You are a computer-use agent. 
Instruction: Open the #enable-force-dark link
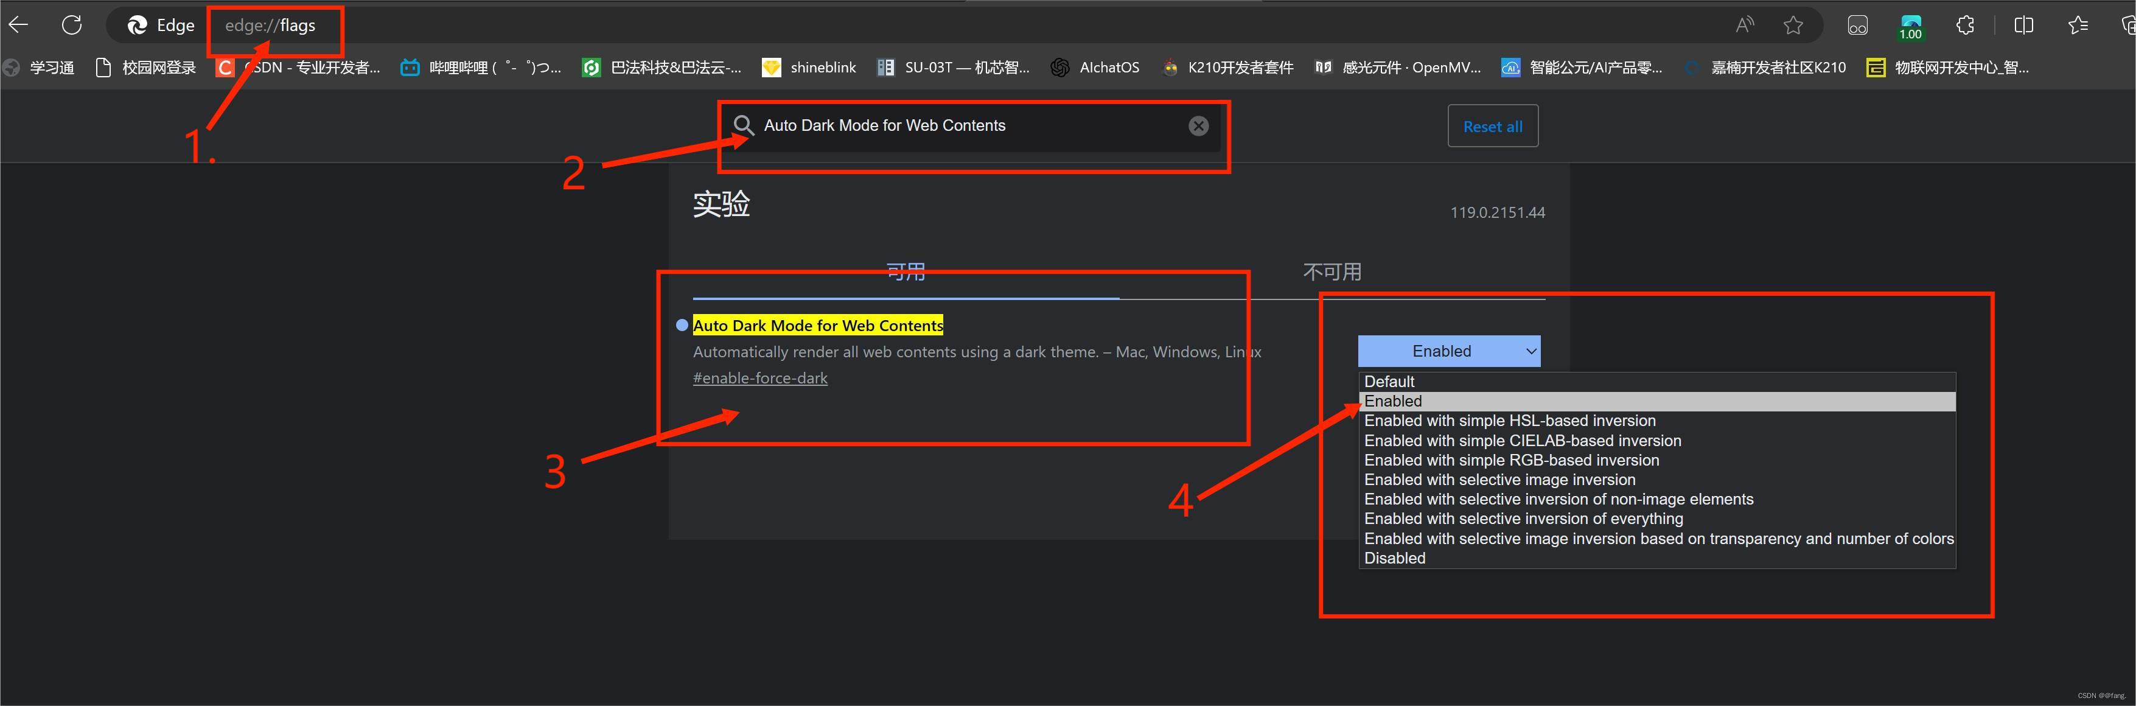[759, 377]
